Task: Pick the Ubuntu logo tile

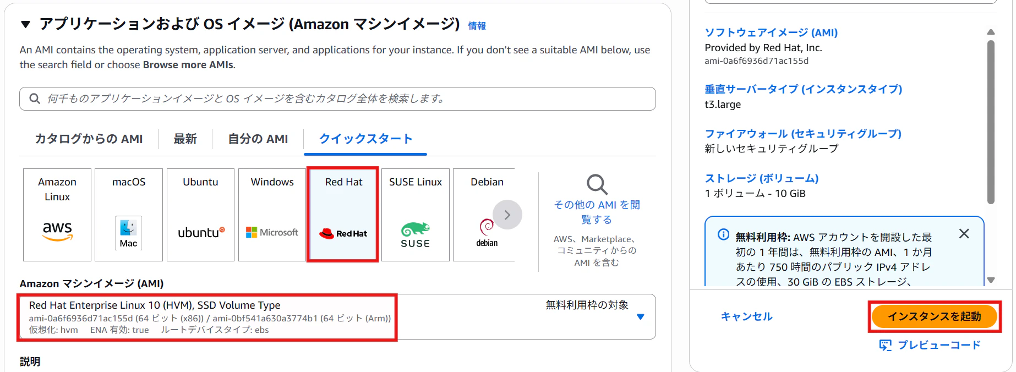Action: 200,215
